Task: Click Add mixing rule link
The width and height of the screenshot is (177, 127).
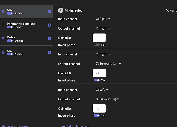Action: click(75, 126)
